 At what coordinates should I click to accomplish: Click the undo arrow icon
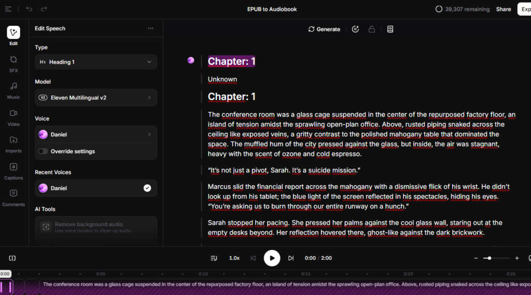coord(29,9)
